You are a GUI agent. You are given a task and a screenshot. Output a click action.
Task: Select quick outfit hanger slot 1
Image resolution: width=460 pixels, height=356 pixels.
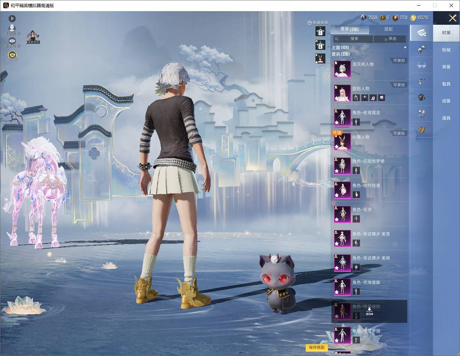pyautogui.click(x=320, y=32)
